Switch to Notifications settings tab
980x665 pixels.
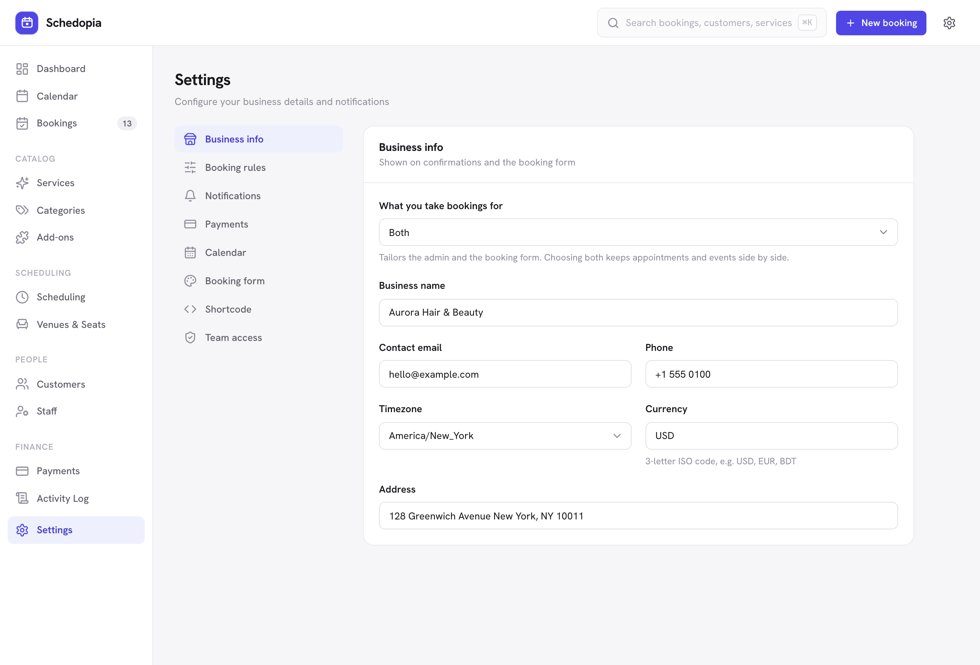pos(258,196)
